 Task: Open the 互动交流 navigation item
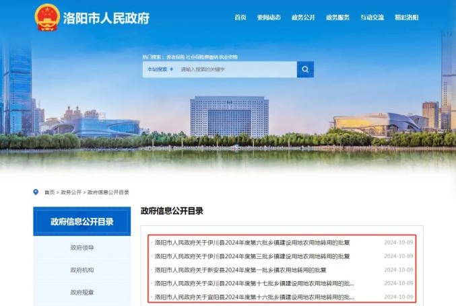[372, 17]
